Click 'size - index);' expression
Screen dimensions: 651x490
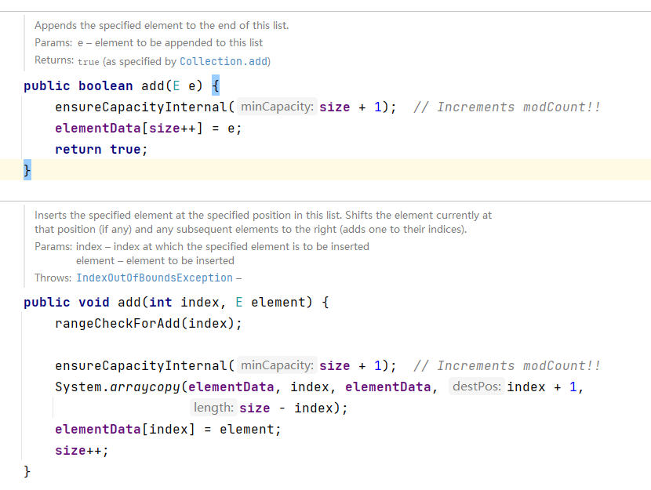(x=293, y=408)
